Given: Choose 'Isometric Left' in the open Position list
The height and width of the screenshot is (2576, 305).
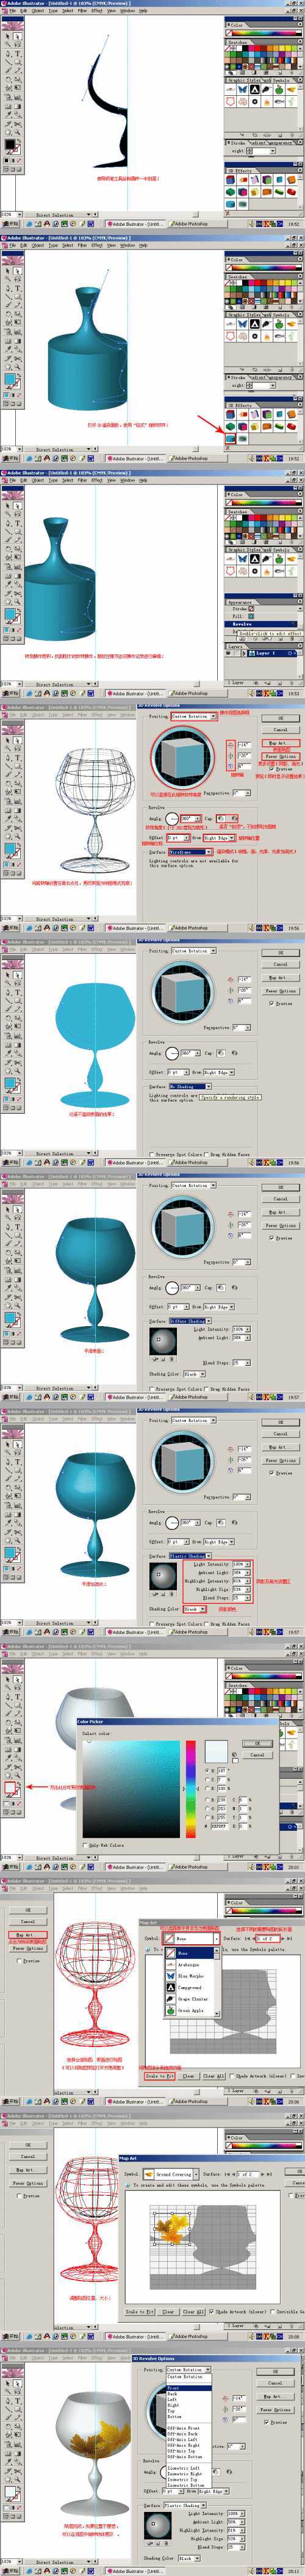Looking at the screenshot, I should 189,2468.
